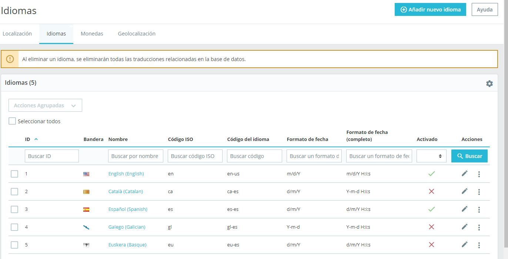
Task: Edit Galego language with pencil icon
Action: point(465,226)
